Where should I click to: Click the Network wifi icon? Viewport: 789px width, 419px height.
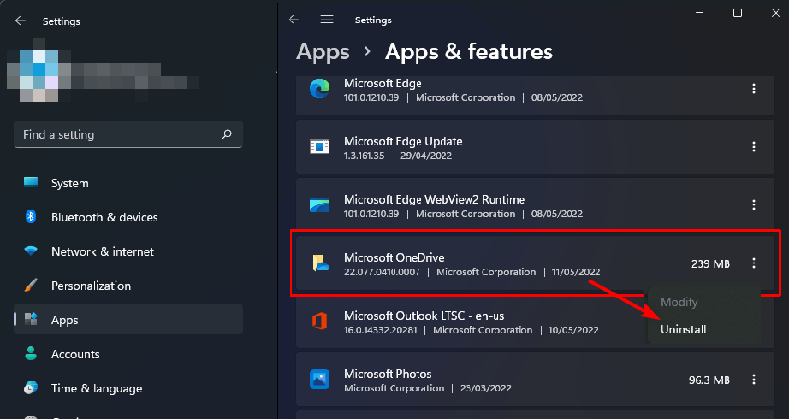(31, 251)
